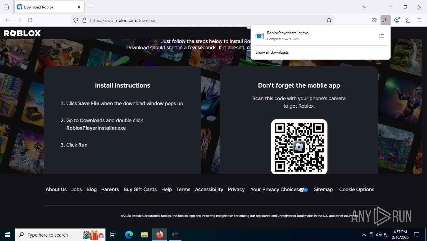Open Your Privacy Choices link
This screenshot has height=241, width=427.
[279, 190]
